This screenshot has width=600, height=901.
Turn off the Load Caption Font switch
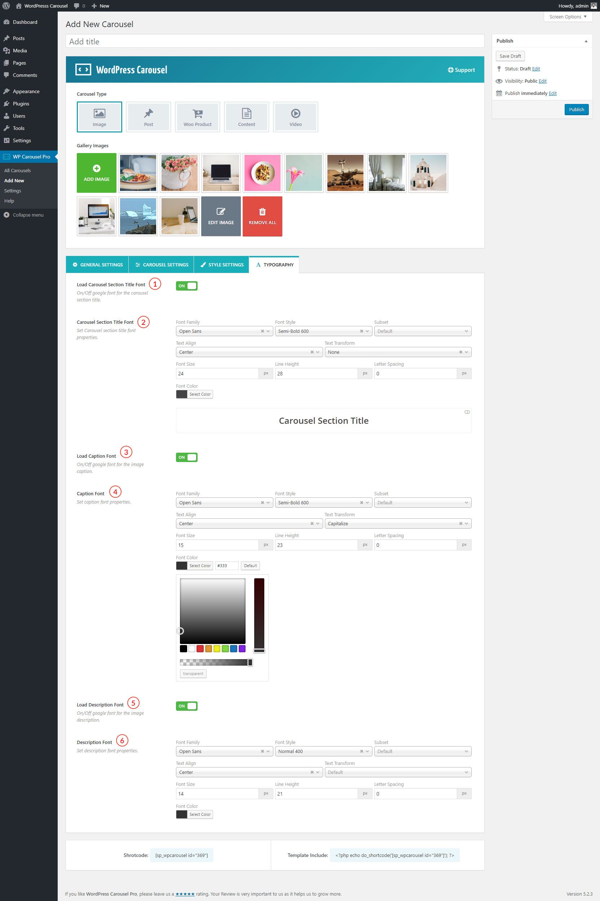pos(187,457)
